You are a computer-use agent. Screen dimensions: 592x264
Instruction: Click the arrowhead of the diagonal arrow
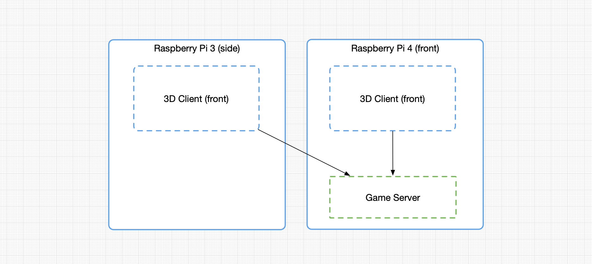pos(348,174)
